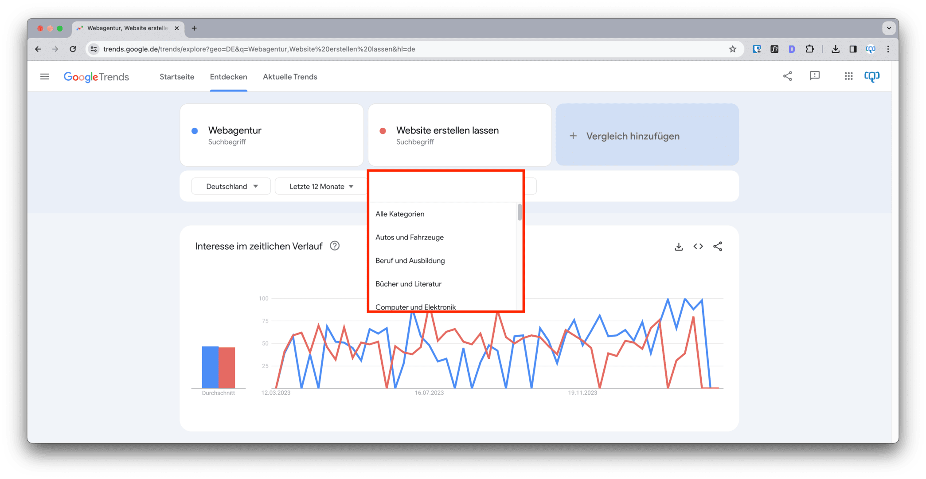Click the category list scrollbar thumb
The height and width of the screenshot is (479, 926).
tap(520, 212)
